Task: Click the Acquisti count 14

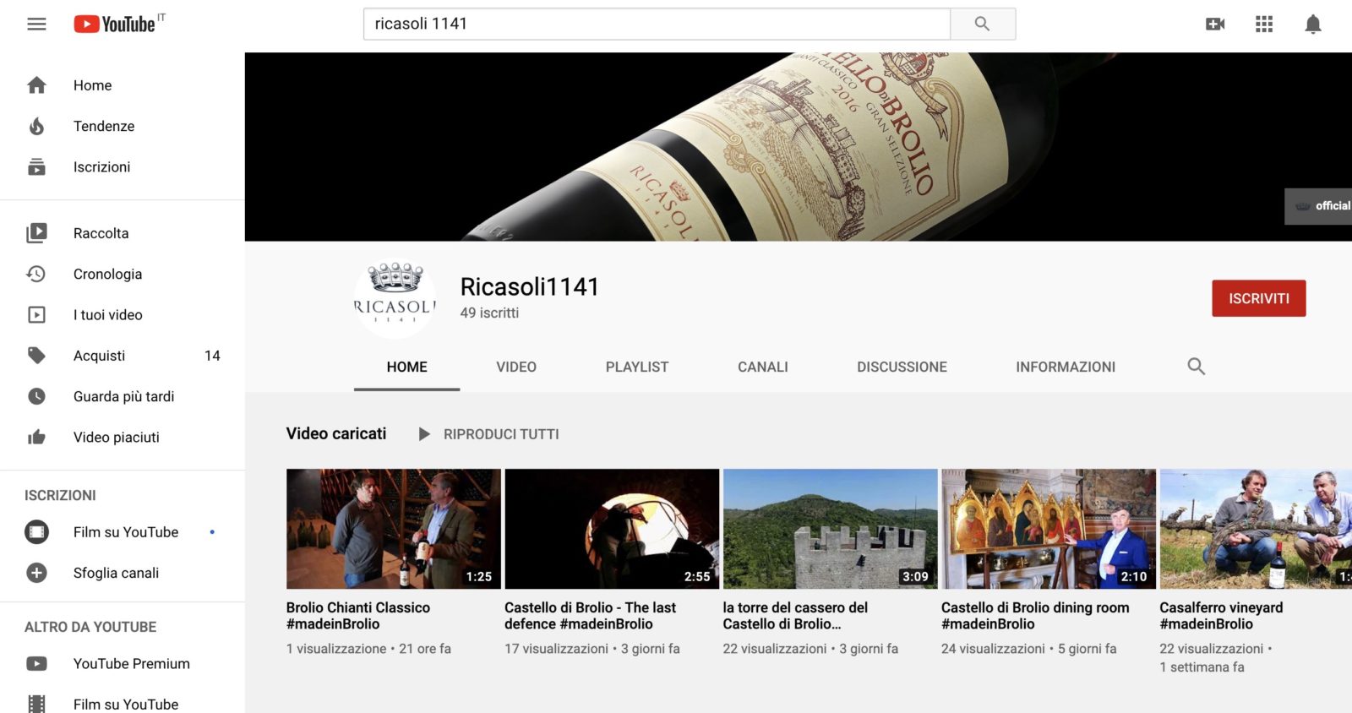Action: click(212, 356)
